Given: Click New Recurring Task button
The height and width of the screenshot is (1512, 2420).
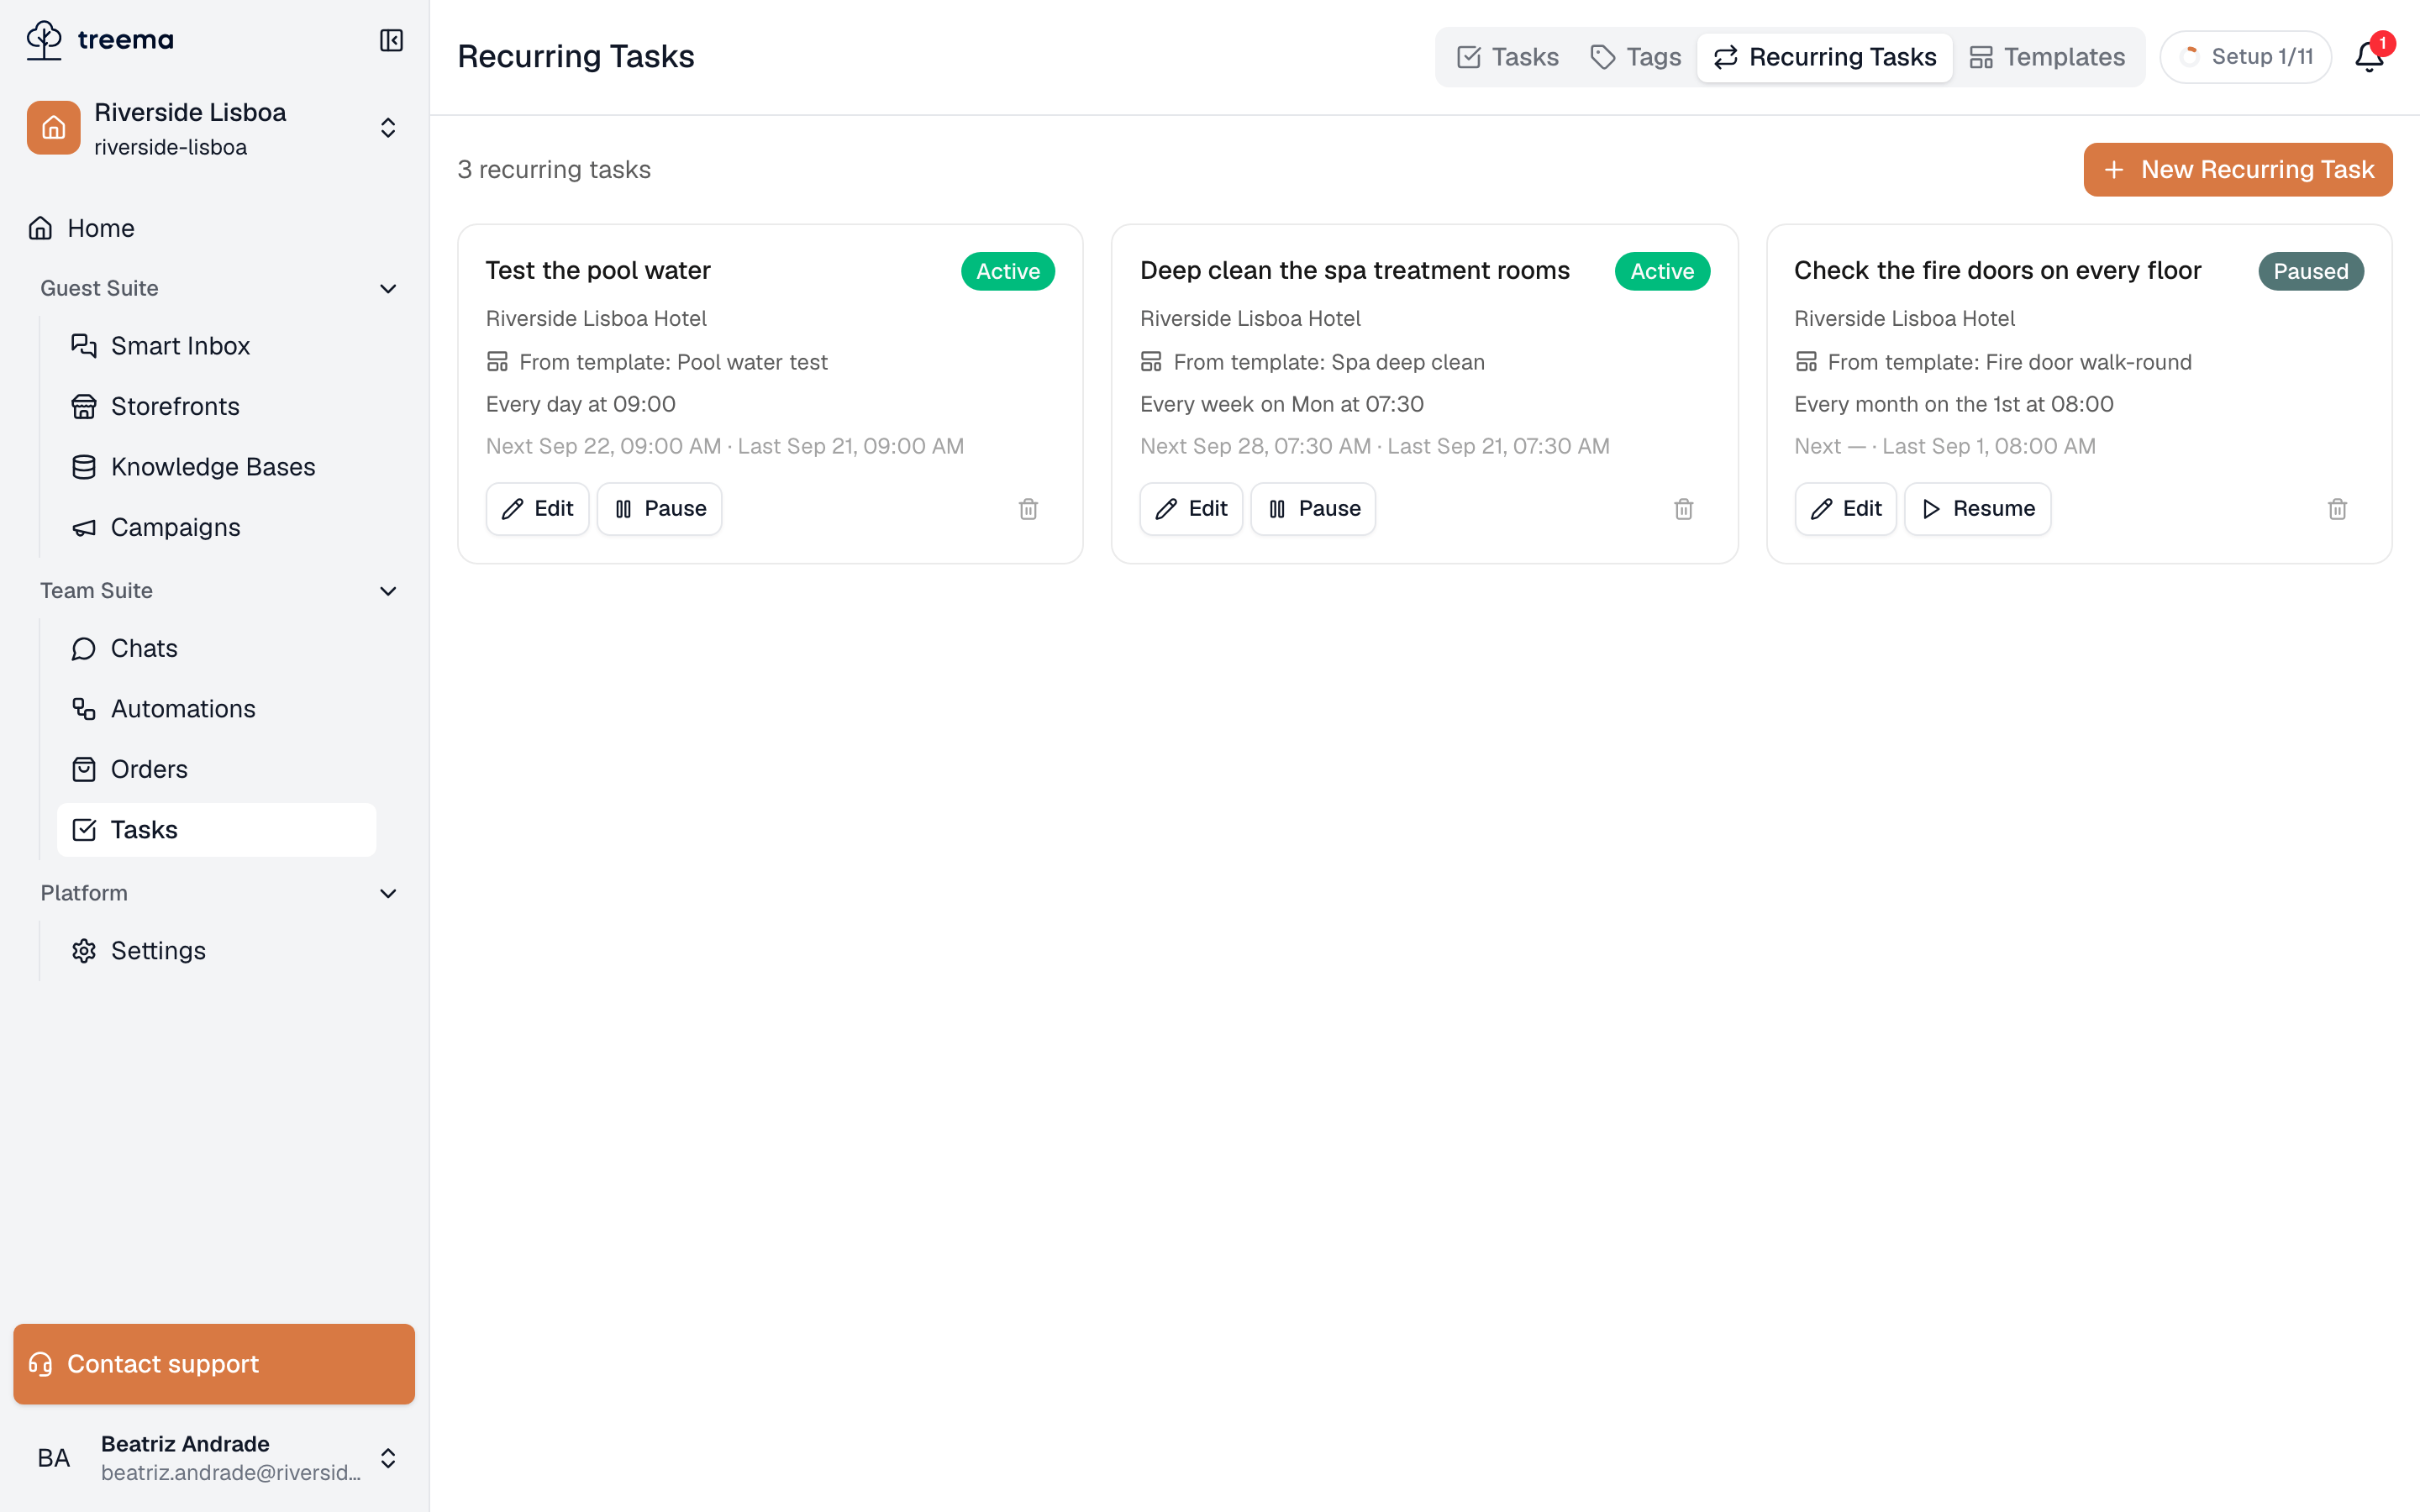Looking at the screenshot, I should click(x=2237, y=170).
